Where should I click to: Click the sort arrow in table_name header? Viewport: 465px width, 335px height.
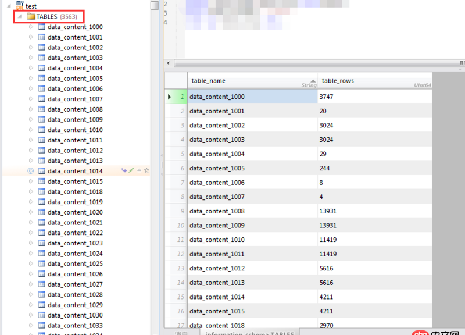pos(313,81)
